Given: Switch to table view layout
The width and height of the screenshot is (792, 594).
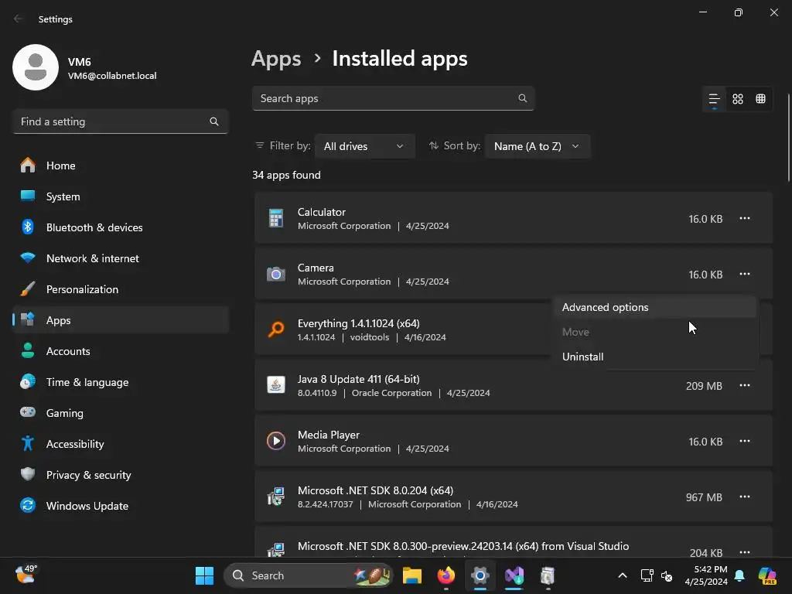Looking at the screenshot, I should [x=761, y=99].
